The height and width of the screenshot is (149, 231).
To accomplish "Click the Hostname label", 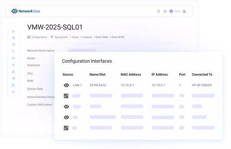I will click(33, 65).
